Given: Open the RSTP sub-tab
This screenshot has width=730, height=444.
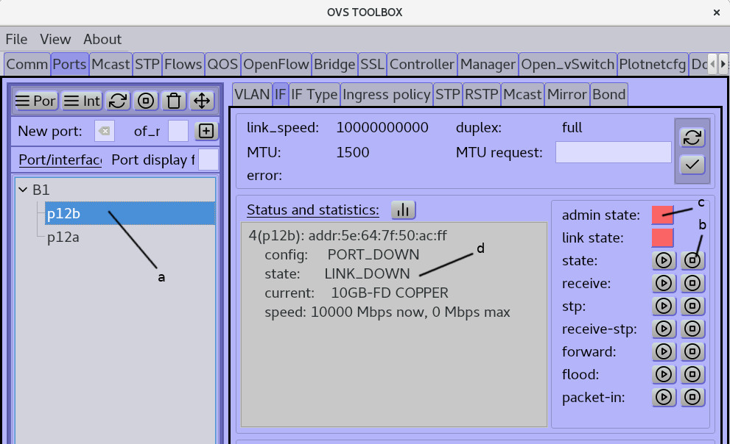Looking at the screenshot, I should click(482, 94).
